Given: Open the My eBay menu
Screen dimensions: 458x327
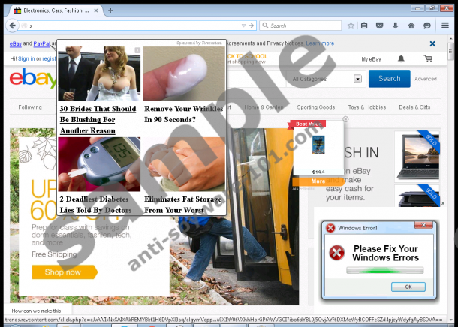Looking at the screenshot, I should 371,58.
